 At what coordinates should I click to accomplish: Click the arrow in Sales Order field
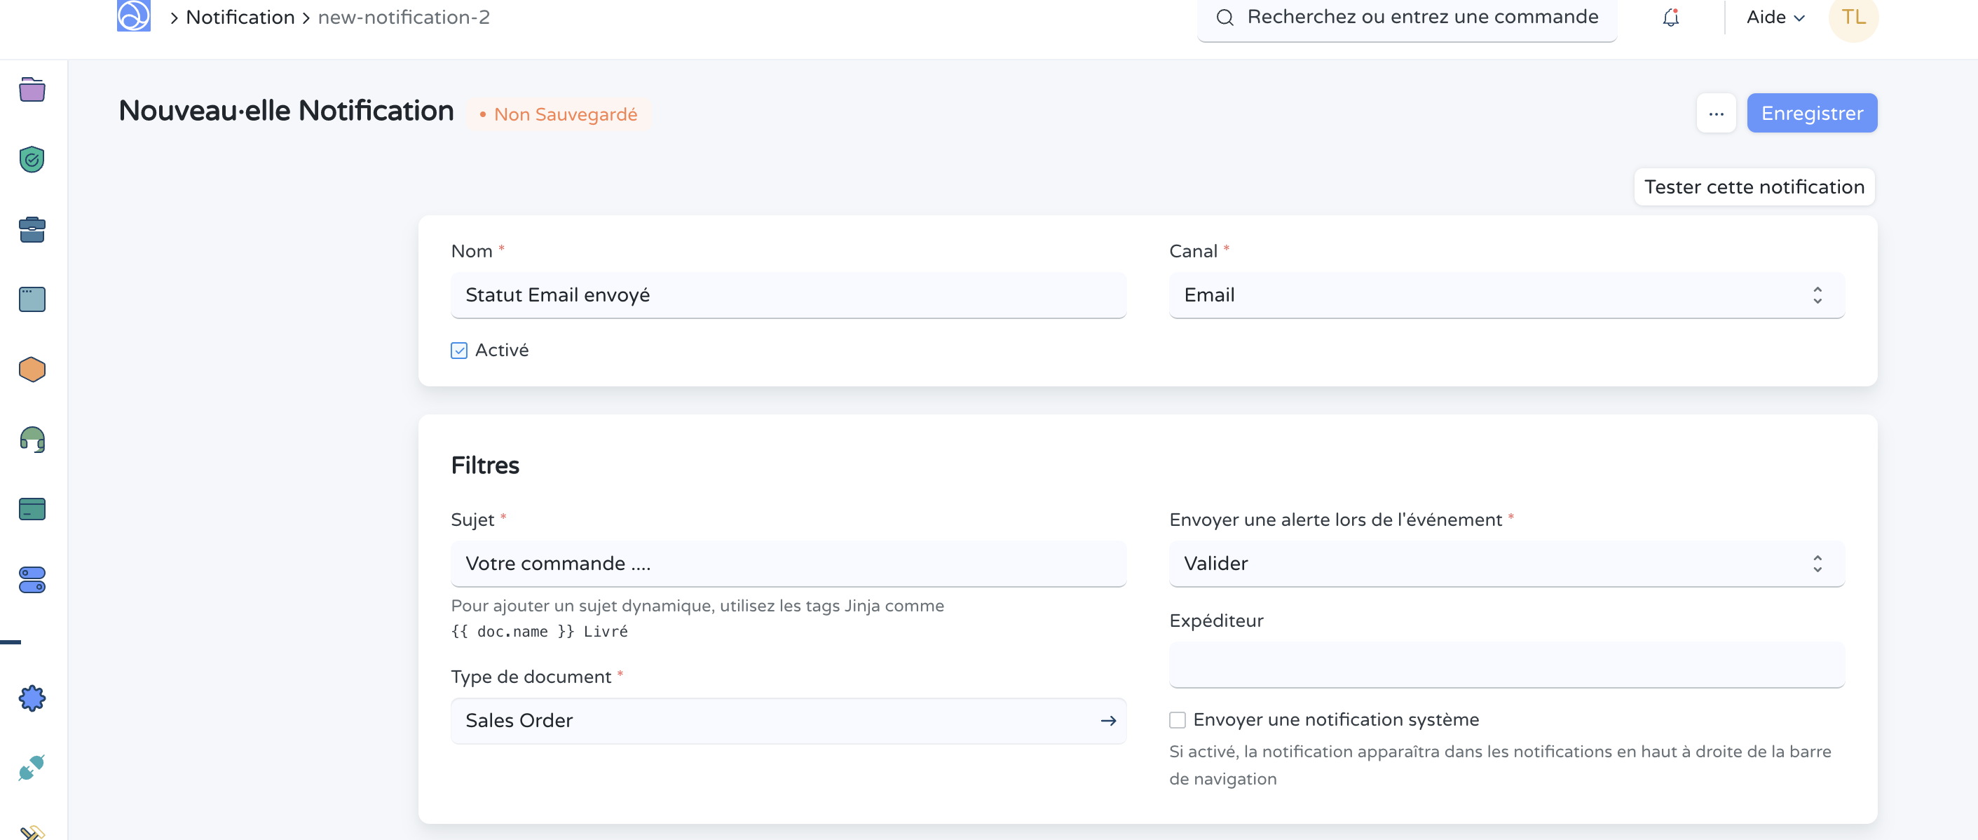click(x=1107, y=721)
